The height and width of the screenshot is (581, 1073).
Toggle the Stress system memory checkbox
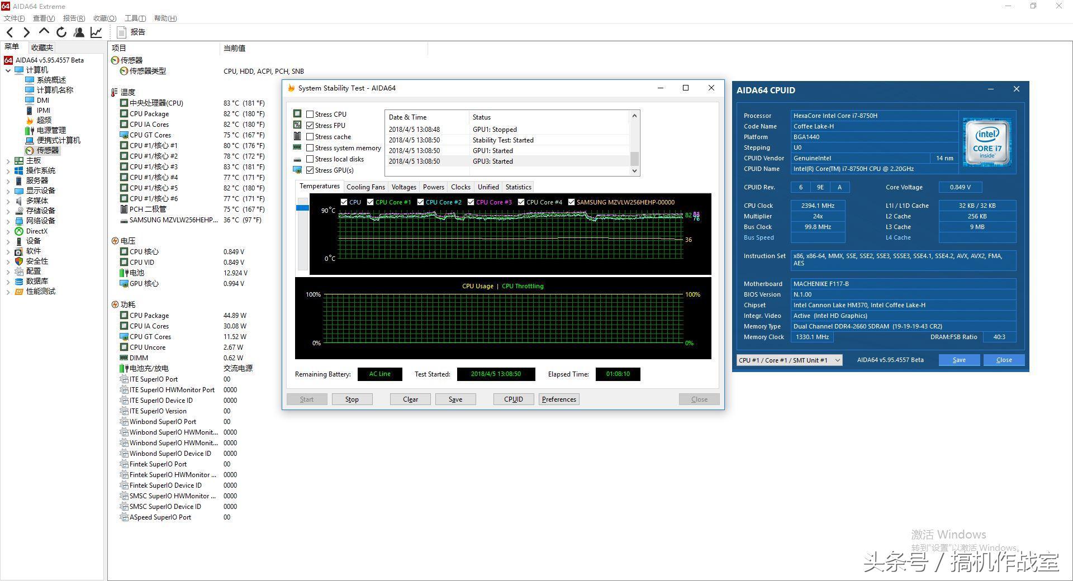tap(310, 148)
